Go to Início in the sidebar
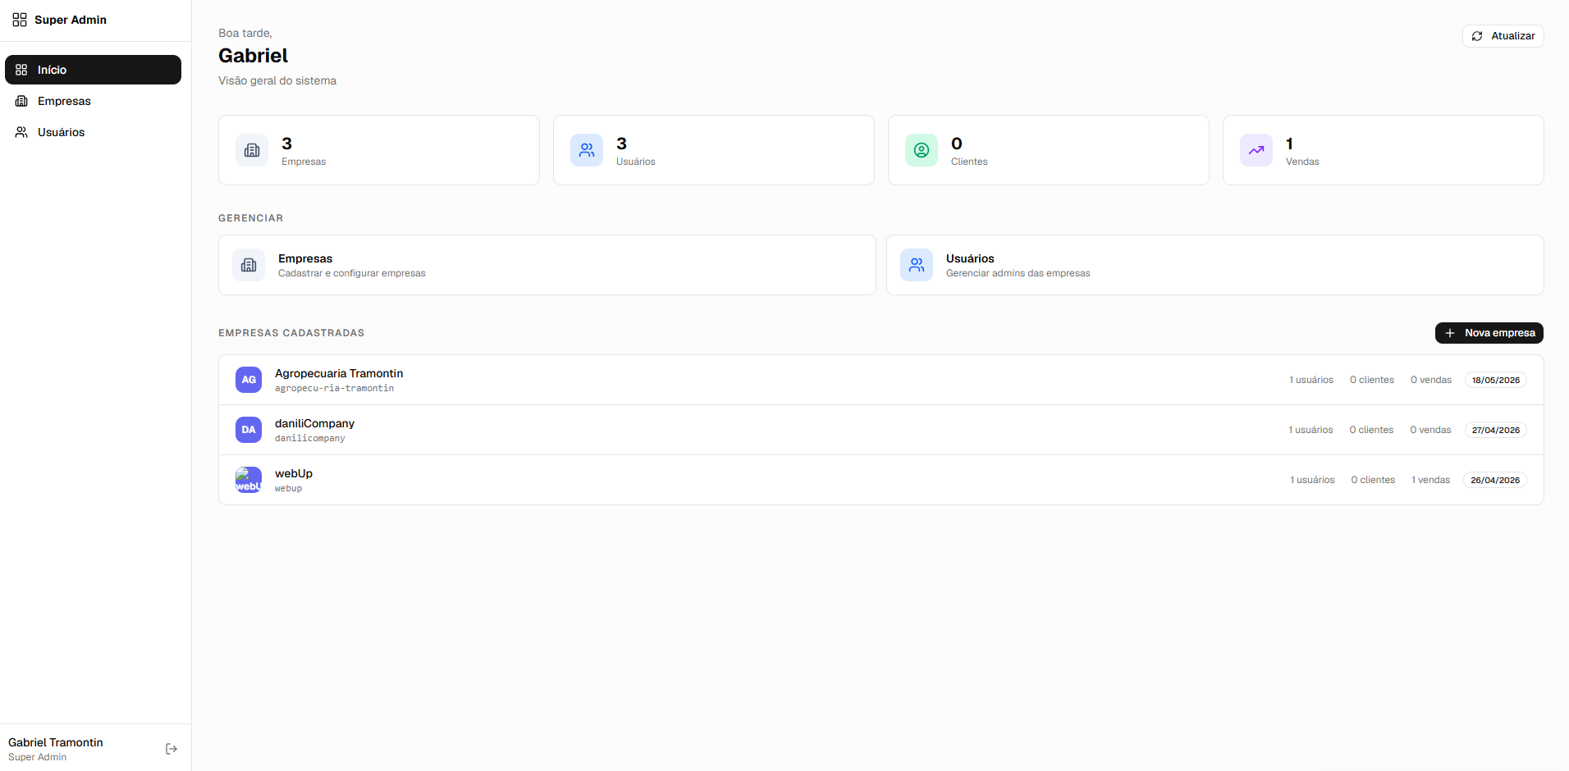Screen dimensions: 1569x771 point(93,70)
